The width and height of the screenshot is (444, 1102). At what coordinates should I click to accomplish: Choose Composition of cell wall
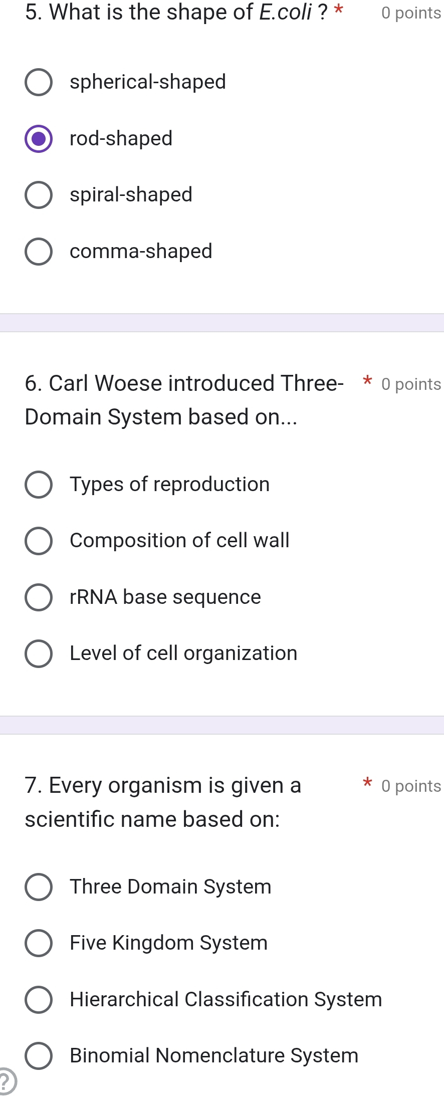pyautogui.click(x=39, y=541)
